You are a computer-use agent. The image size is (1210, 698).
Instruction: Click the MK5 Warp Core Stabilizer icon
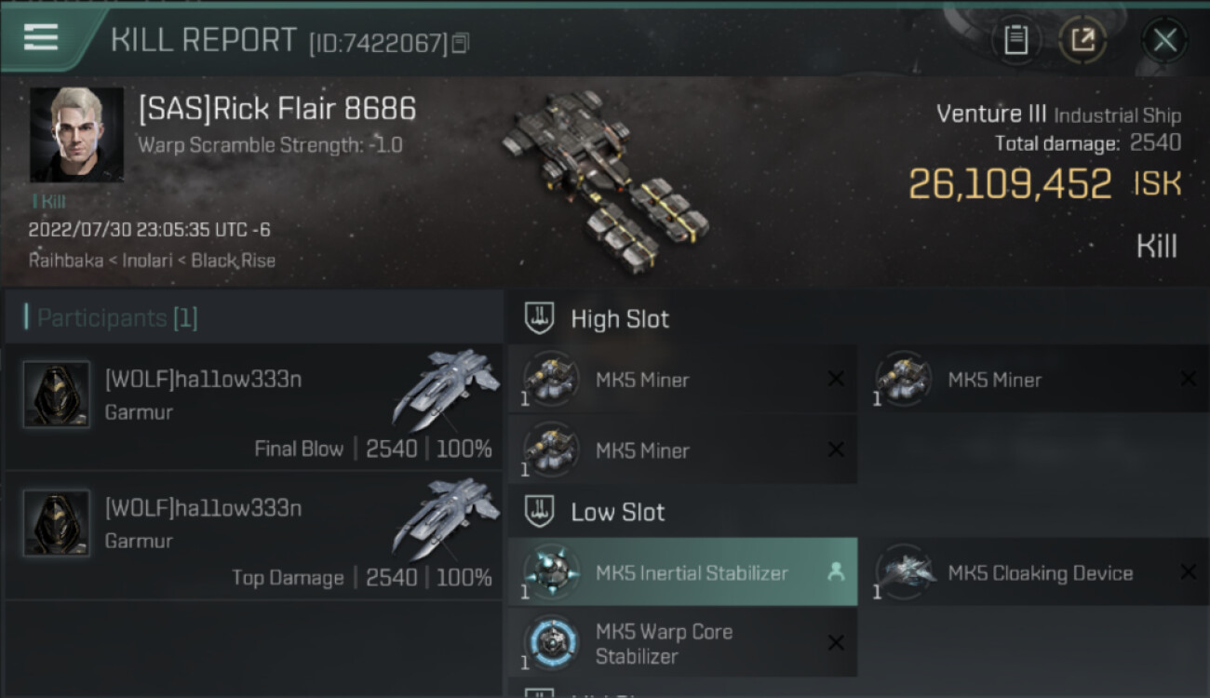(551, 642)
